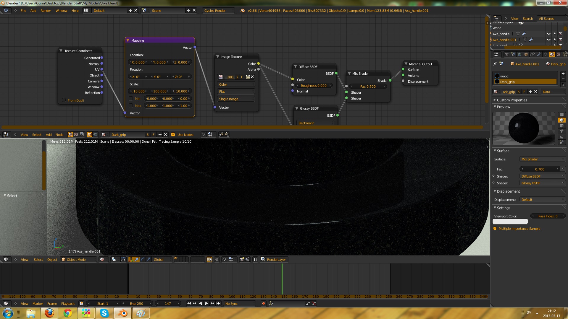Open the Node menu in node editor
The width and height of the screenshot is (568, 319).
pos(59,134)
